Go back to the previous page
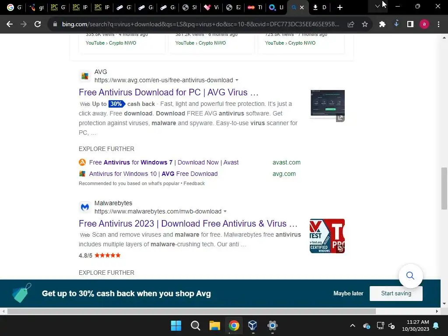This screenshot has height=336, width=448. point(10,24)
